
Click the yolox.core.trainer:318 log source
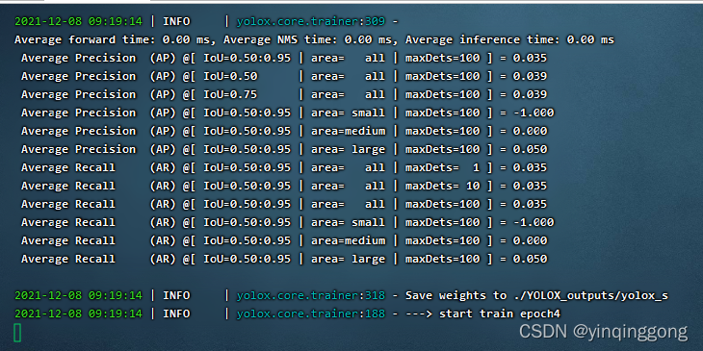311,295
